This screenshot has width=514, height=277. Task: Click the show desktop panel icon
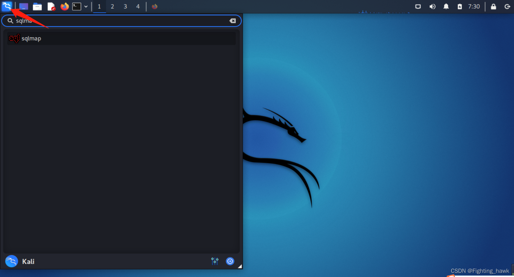pyautogui.click(x=24, y=6)
